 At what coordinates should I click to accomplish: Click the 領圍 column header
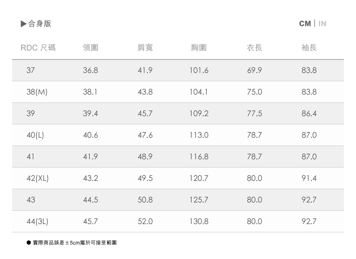click(x=91, y=47)
